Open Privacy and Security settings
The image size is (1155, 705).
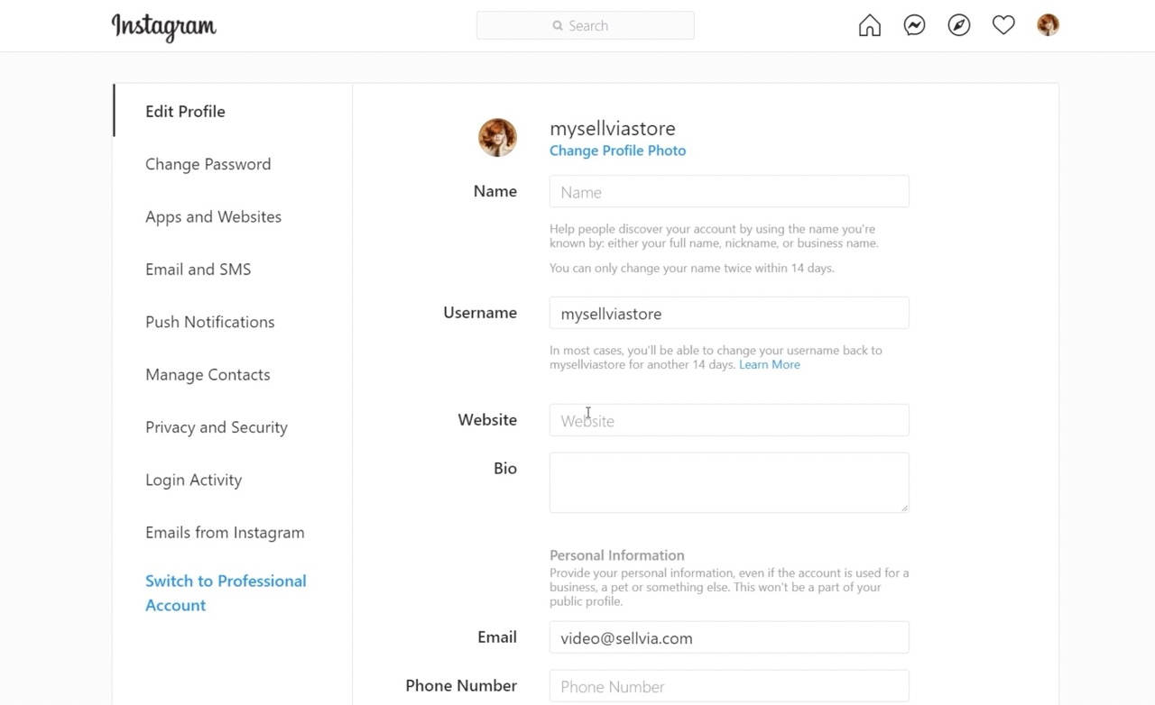click(216, 427)
